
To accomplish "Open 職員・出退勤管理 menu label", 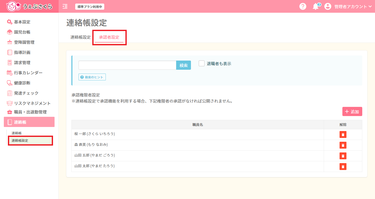I will (30, 112).
